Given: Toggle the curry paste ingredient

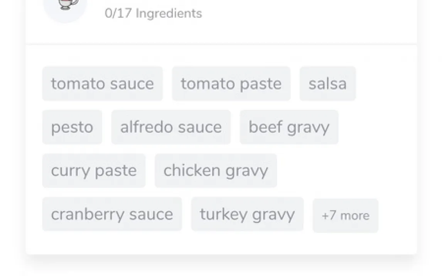Looking at the screenshot, I should click(94, 171).
